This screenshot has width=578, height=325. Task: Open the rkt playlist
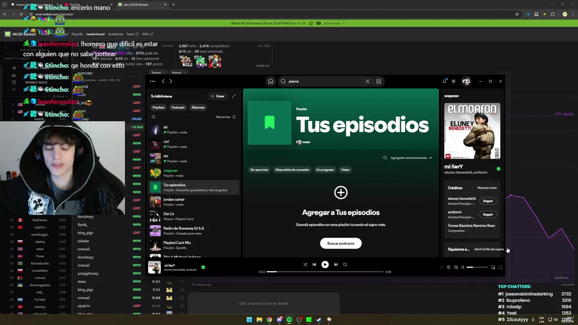[x=194, y=158]
